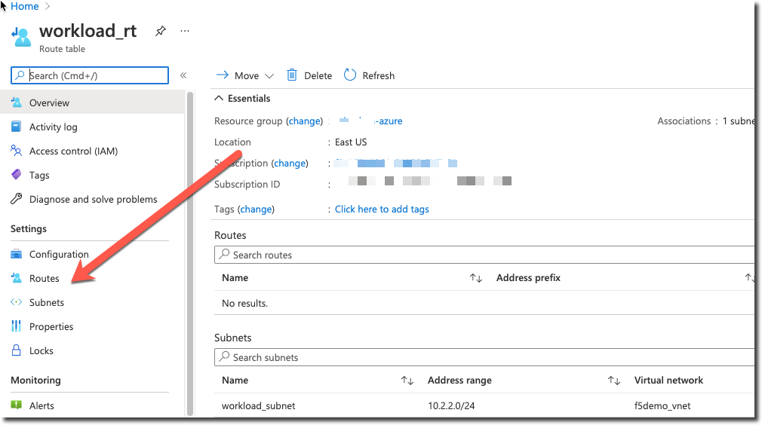Viewport: 762px width, 425px height.
Task: Collapse the sidebar with double chevron
Action: coord(183,75)
